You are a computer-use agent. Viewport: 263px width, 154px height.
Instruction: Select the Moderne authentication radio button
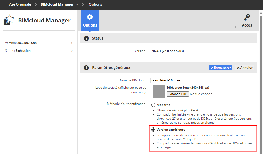pos(153,105)
